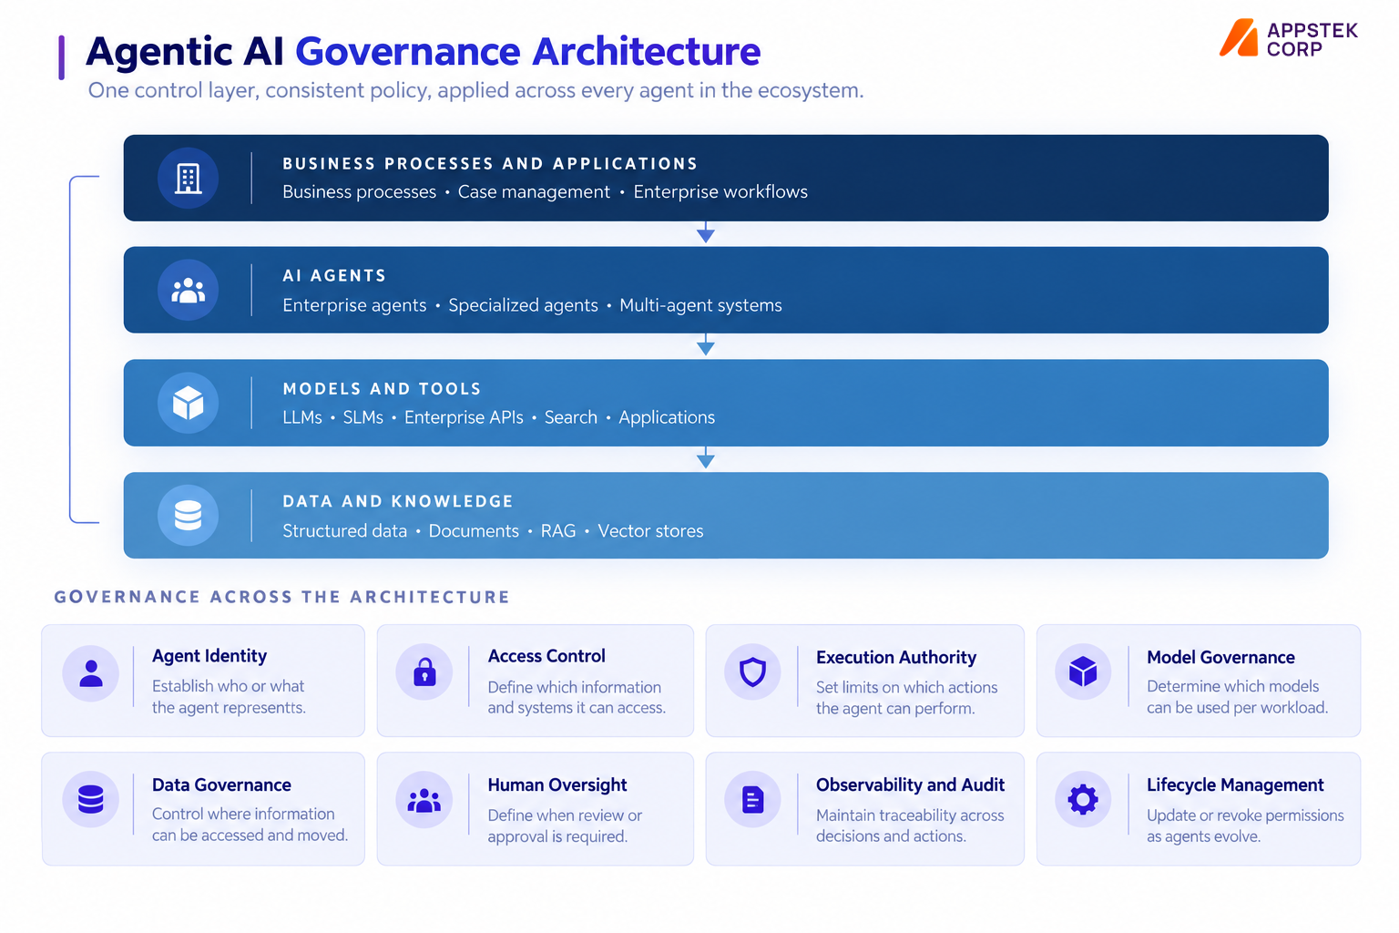Click the padlock icon on Access Control card
Screen dimensions: 1399x933
pos(424,672)
